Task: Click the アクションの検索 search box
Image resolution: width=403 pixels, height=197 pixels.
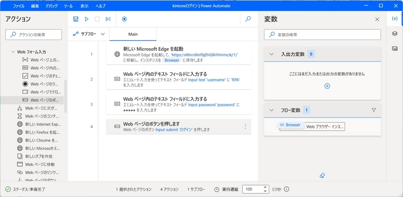Action: [33, 35]
